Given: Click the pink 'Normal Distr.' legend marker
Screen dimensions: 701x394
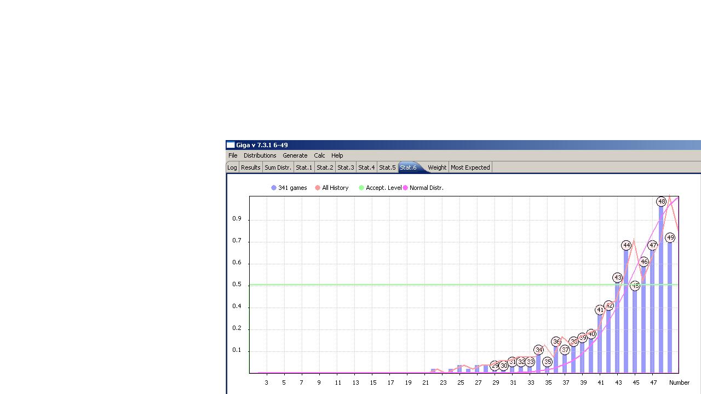Looking at the screenshot, I should [x=405, y=188].
